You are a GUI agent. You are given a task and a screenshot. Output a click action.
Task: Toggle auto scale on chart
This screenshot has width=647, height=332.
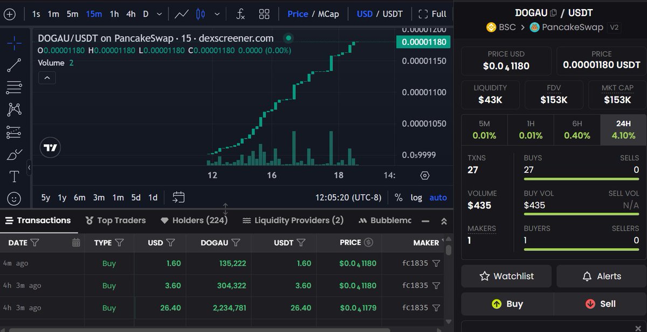point(438,197)
